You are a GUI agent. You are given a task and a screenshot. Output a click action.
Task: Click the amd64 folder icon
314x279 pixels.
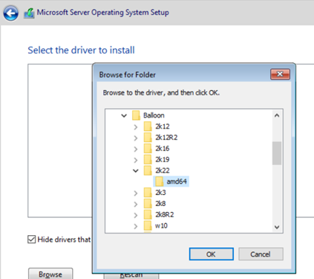(159, 182)
